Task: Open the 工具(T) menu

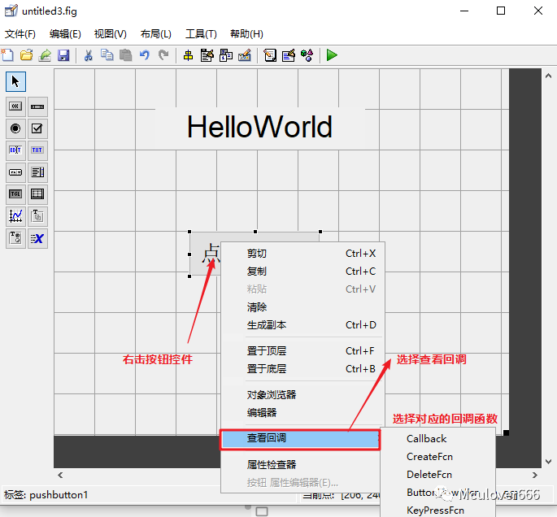Action: click(201, 34)
